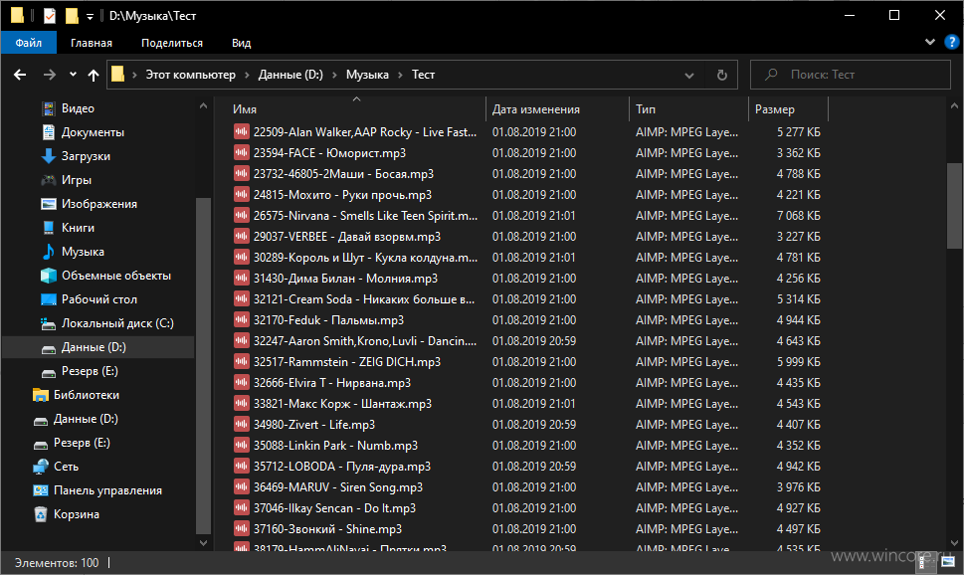Go up one folder level arrow

93,75
